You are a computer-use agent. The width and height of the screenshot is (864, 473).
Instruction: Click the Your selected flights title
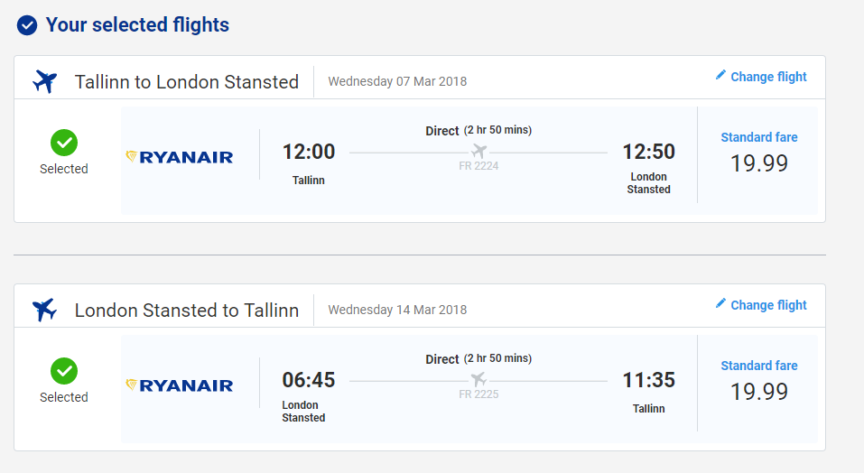pos(137,24)
